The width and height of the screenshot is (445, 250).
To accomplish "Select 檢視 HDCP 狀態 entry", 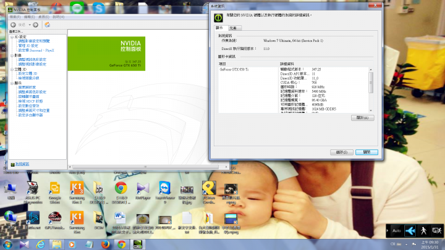I will coord(30,101).
